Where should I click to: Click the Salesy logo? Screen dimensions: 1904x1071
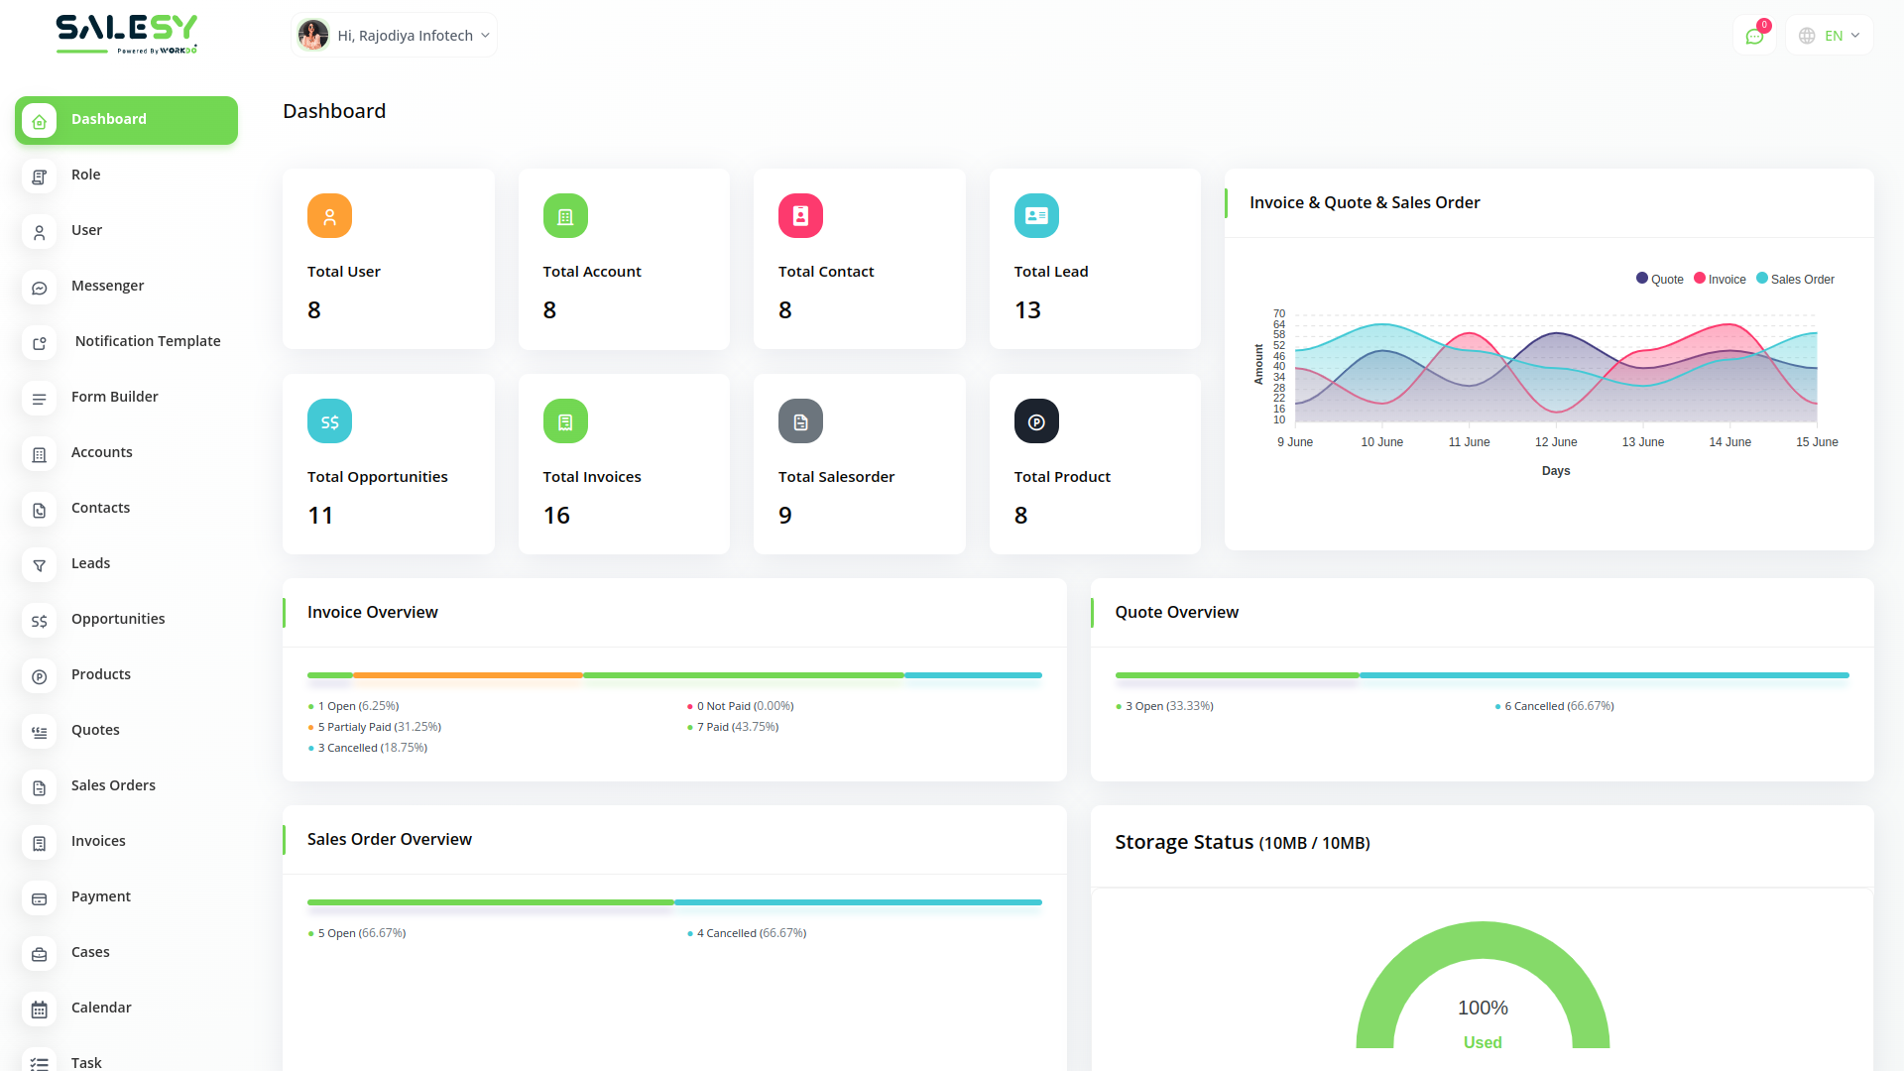pos(126,33)
